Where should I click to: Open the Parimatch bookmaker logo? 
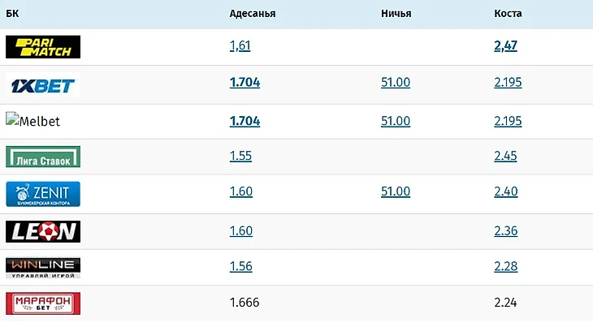click(43, 47)
